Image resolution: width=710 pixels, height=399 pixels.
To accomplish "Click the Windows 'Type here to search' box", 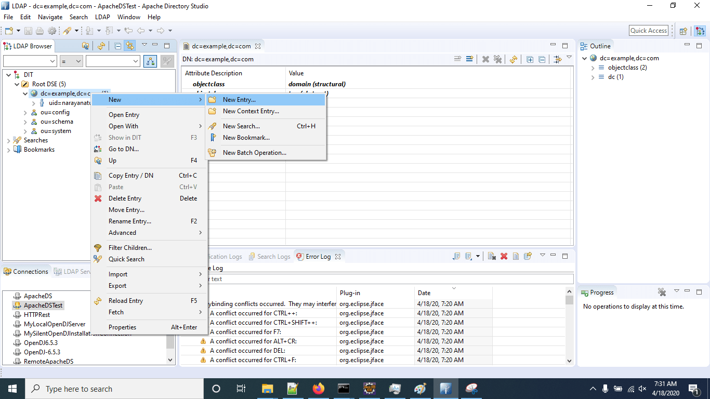I will 114,389.
